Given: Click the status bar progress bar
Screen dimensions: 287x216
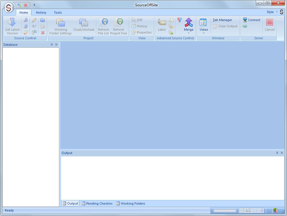Looking at the screenshot, I should (x=225, y=211).
